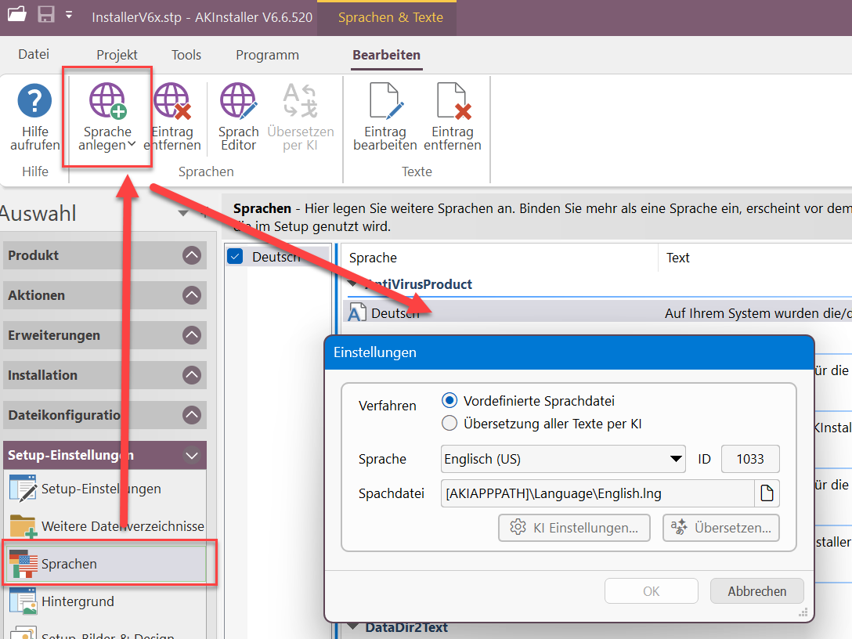The width and height of the screenshot is (852, 639).
Task: Open the quick access toolbar dropdown arrow
Action: (x=69, y=15)
